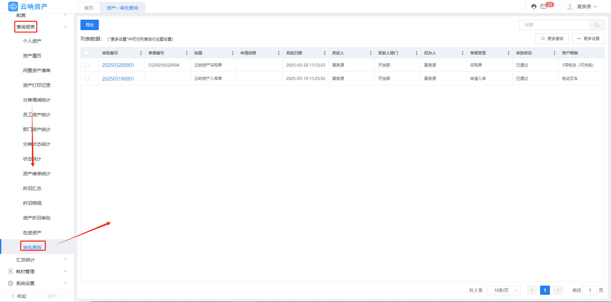This screenshot has width=611, height=302.
Task: Open the 夏泉源 user dropdown
Action: (587, 7)
